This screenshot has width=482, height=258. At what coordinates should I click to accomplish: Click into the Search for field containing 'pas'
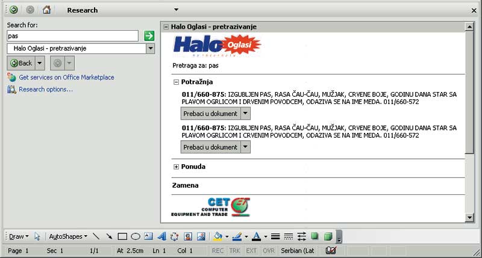pyautogui.click(x=72, y=36)
